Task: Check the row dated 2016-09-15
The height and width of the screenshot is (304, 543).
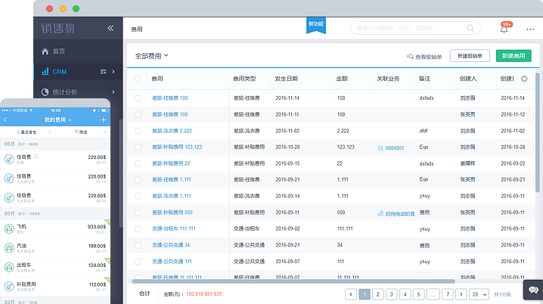Action: (138, 163)
